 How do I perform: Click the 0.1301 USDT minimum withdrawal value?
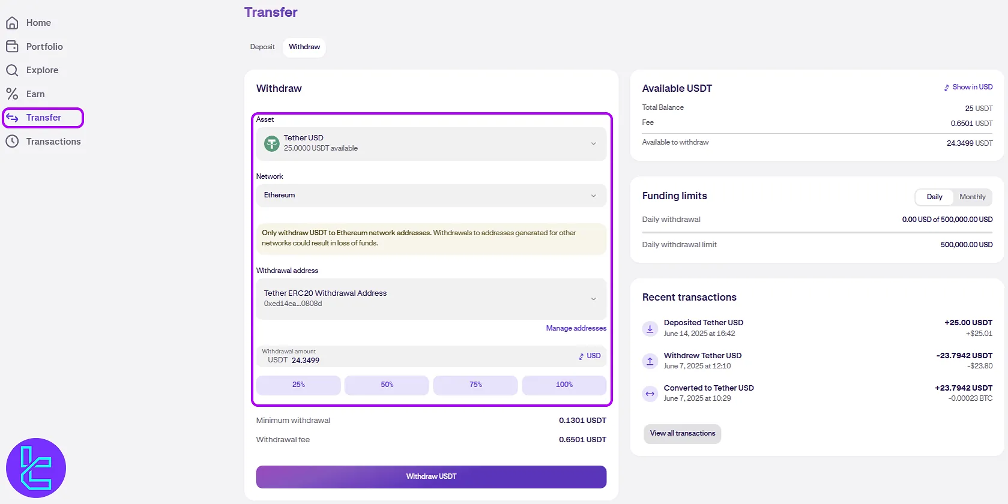(x=582, y=421)
